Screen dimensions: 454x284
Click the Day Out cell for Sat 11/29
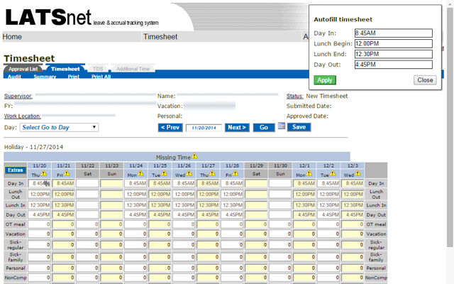click(256, 214)
